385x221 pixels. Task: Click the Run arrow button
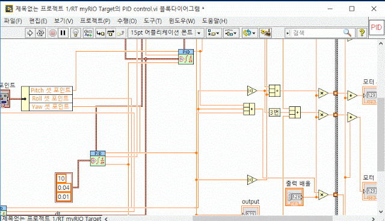tap(30, 33)
